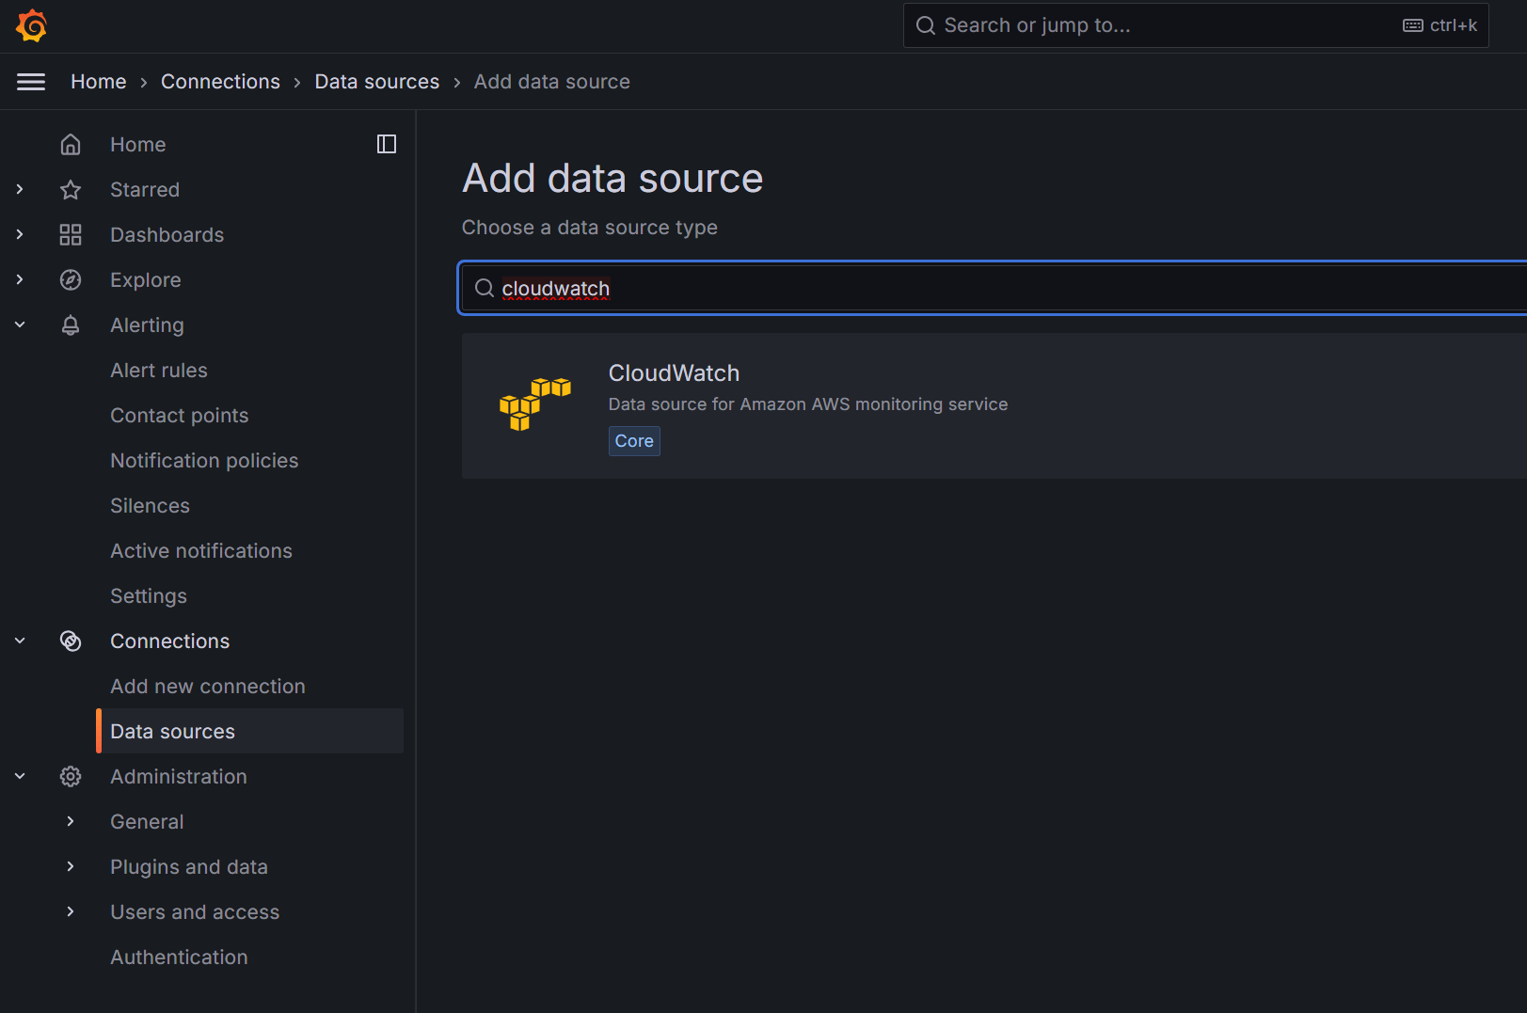Screen dimensions: 1527x1013
Task: Open Home in the sidebar
Action: click(x=137, y=144)
